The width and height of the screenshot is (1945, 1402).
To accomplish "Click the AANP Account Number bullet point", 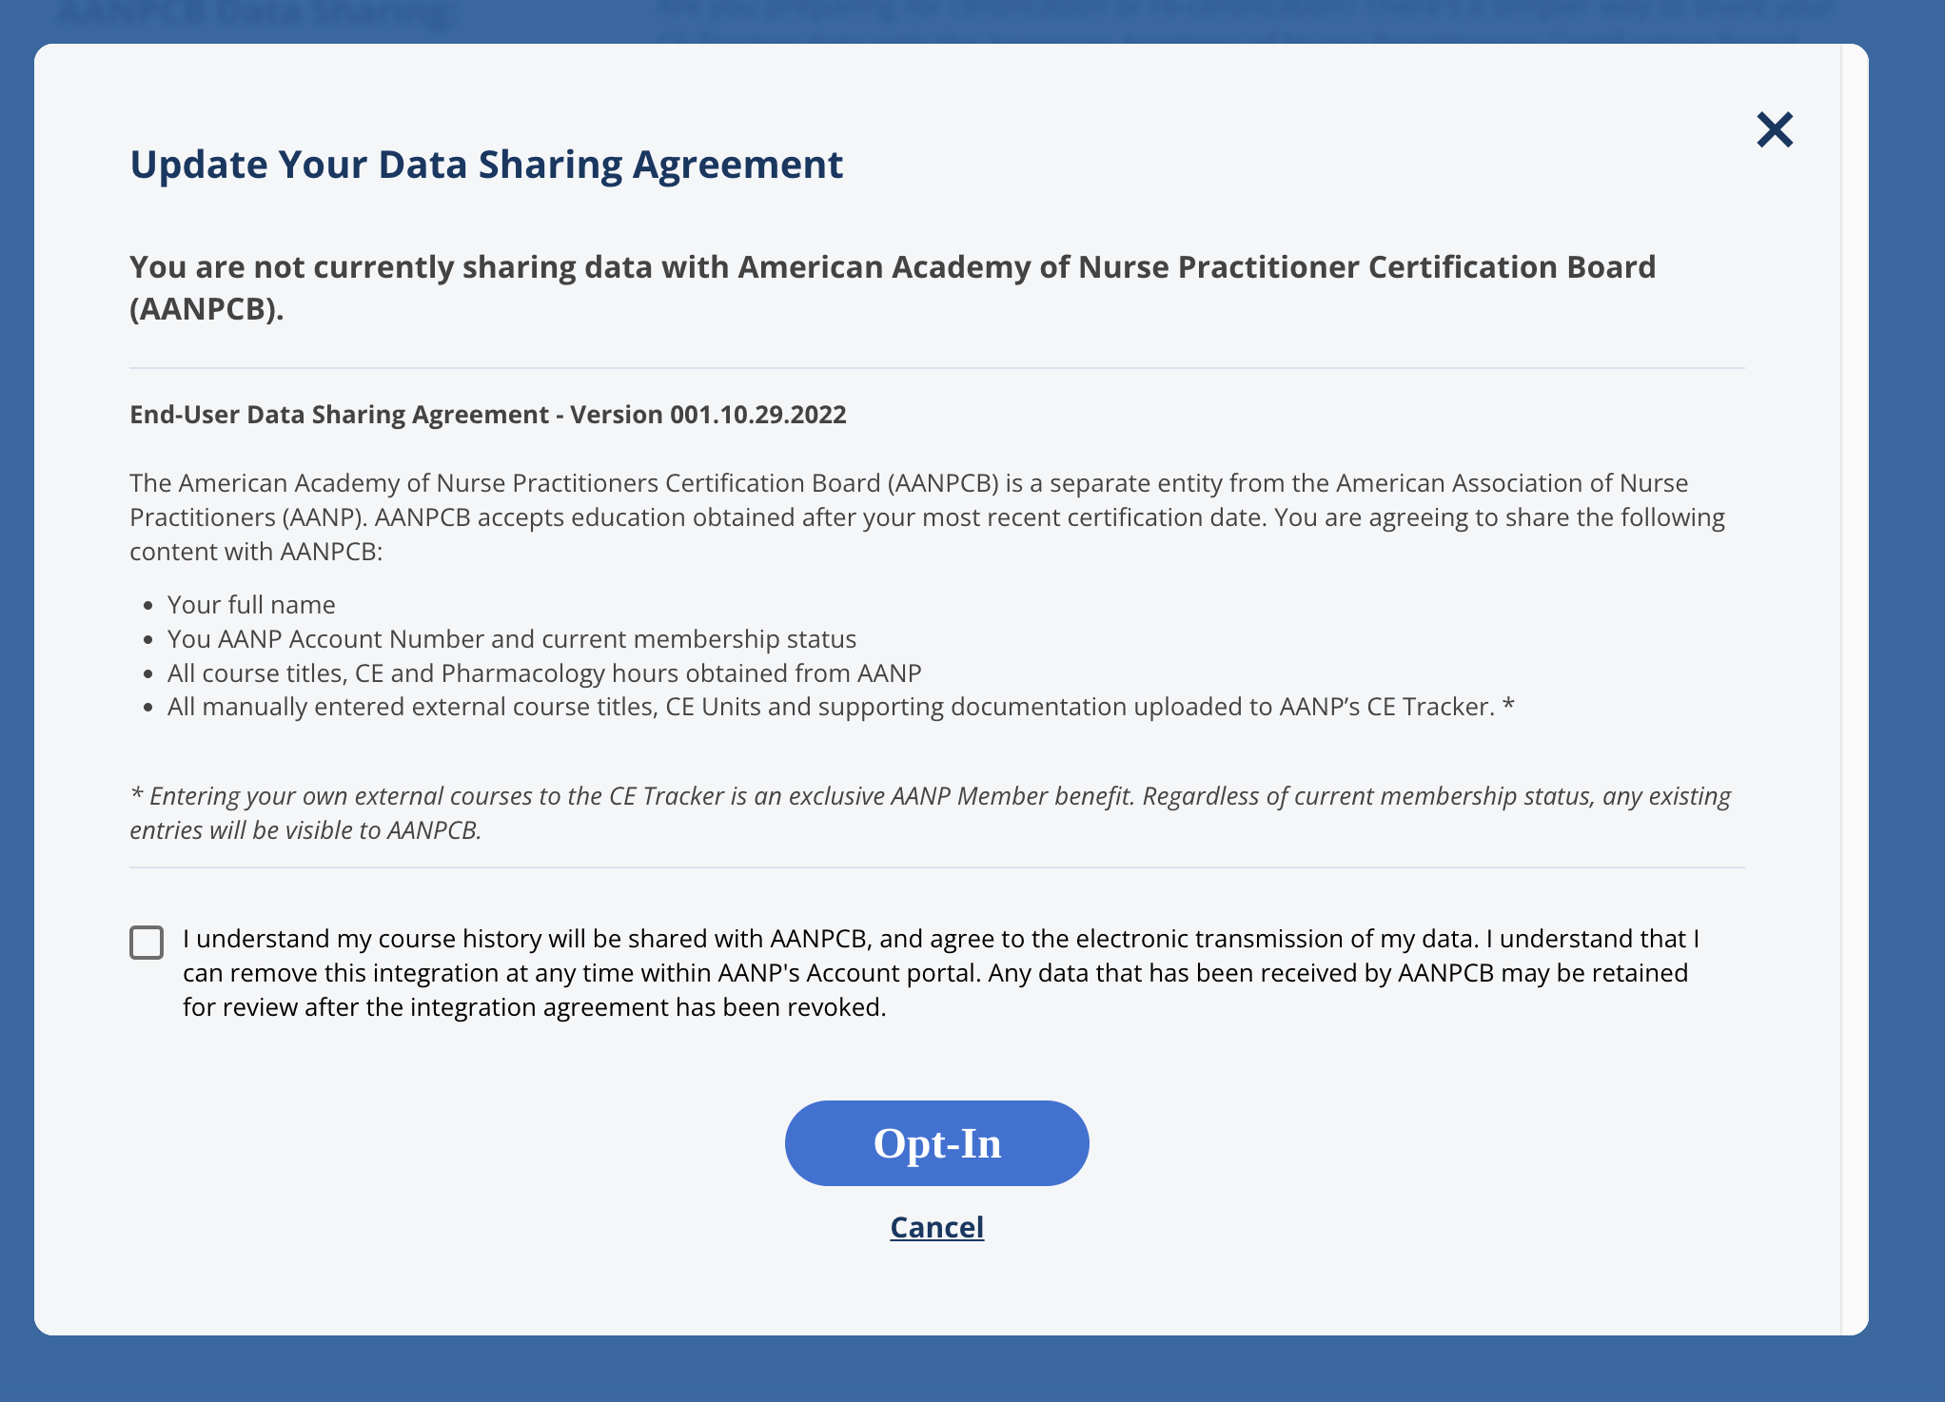I will (511, 638).
